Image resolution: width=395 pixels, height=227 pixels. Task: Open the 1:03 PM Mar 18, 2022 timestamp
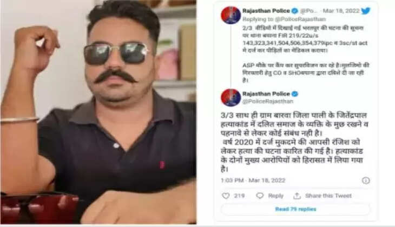coord(253,181)
